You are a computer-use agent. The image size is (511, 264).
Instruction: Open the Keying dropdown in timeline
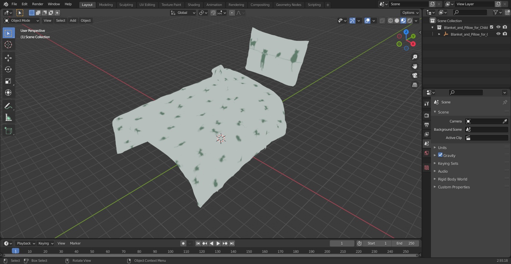click(x=46, y=243)
